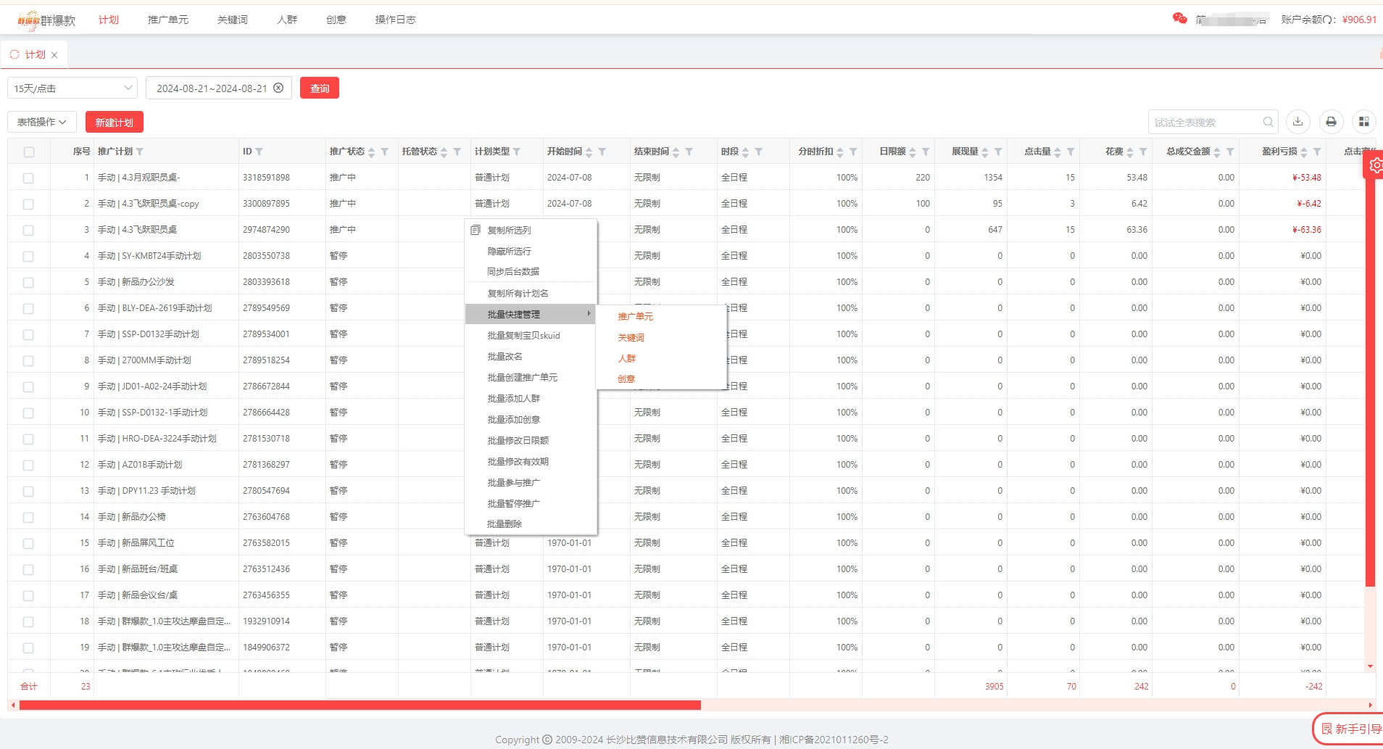This screenshot has height=749, width=1383.
Task: Open 操作日志 in top navigation
Action: click(396, 20)
